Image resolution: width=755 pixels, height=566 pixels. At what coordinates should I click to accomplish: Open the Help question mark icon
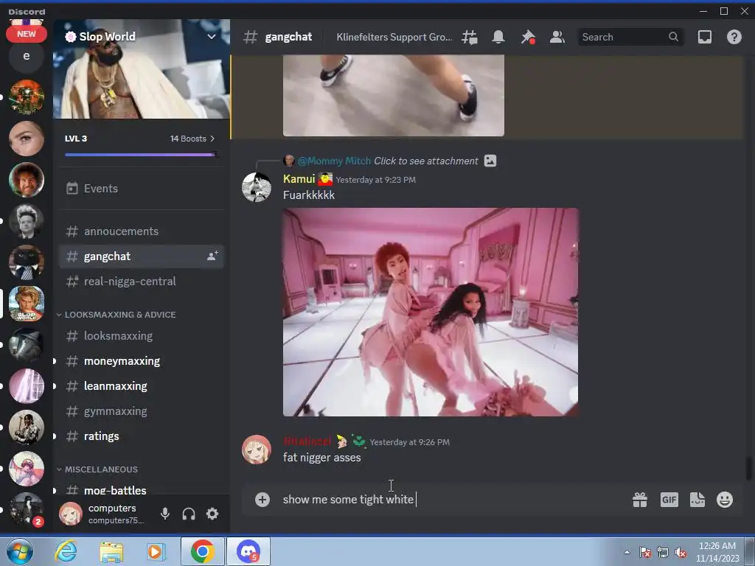click(734, 37)
